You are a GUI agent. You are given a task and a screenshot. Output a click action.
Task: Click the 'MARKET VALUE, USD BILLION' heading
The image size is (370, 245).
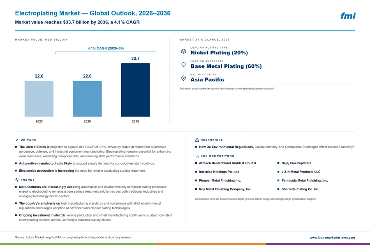41,40
